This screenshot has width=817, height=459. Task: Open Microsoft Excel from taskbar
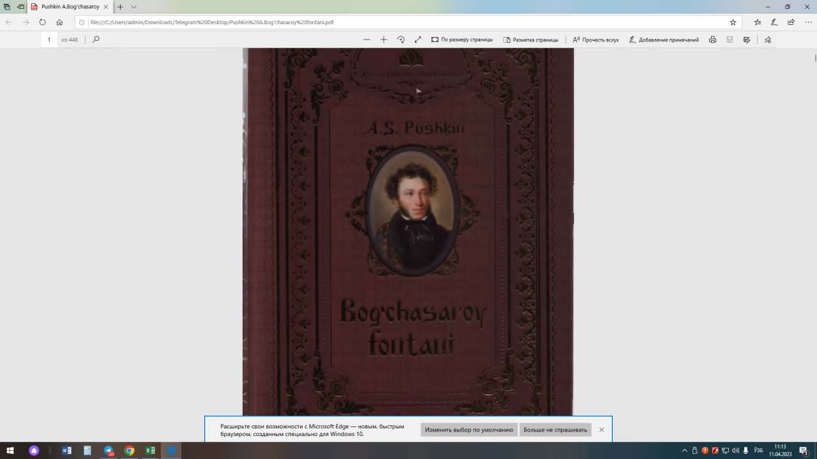click(x=150, y=451)
